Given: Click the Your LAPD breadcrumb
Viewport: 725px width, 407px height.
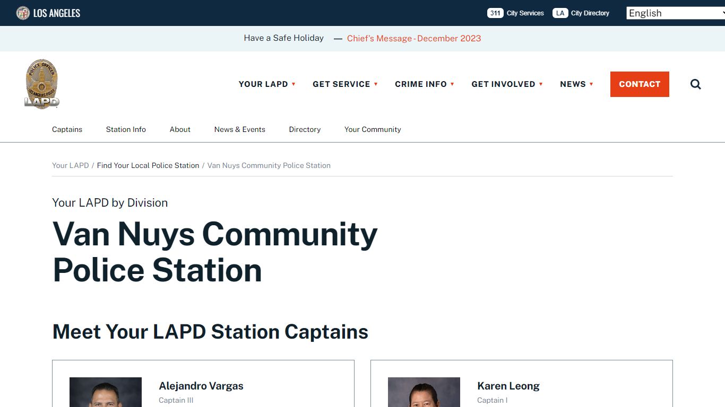Looking at the screenshot, I should [x=70, y=165].
